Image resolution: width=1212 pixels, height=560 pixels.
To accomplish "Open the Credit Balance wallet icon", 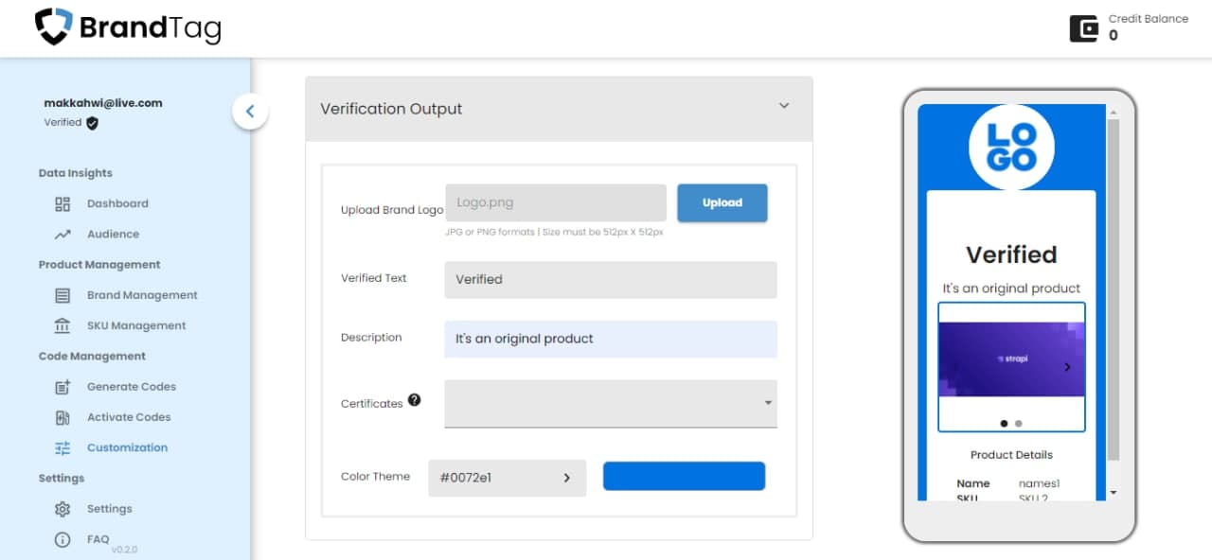I will point(1083,28).
